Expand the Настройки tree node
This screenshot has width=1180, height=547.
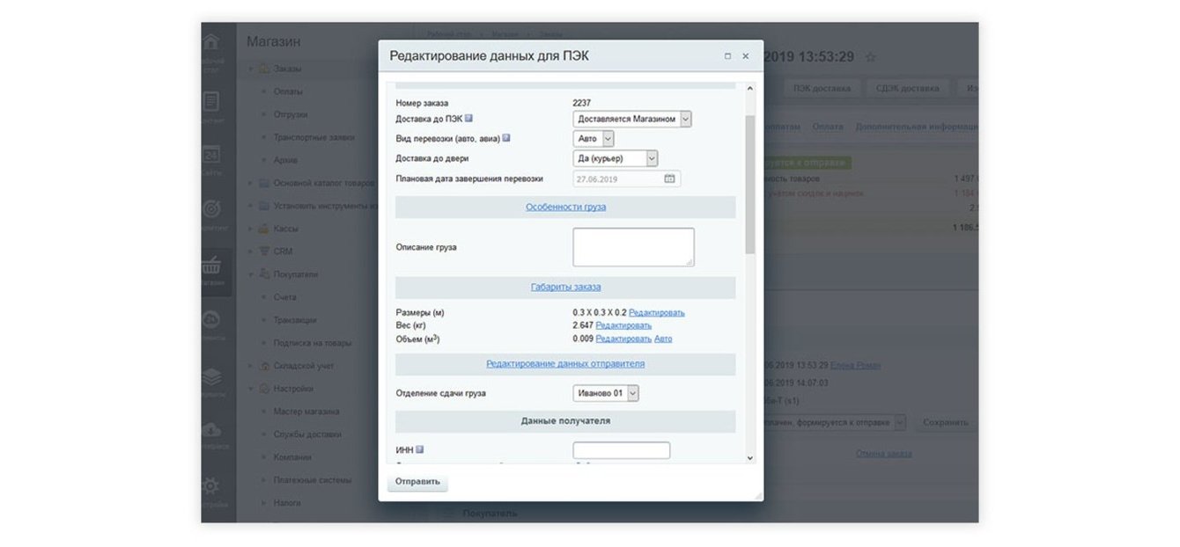250,389
